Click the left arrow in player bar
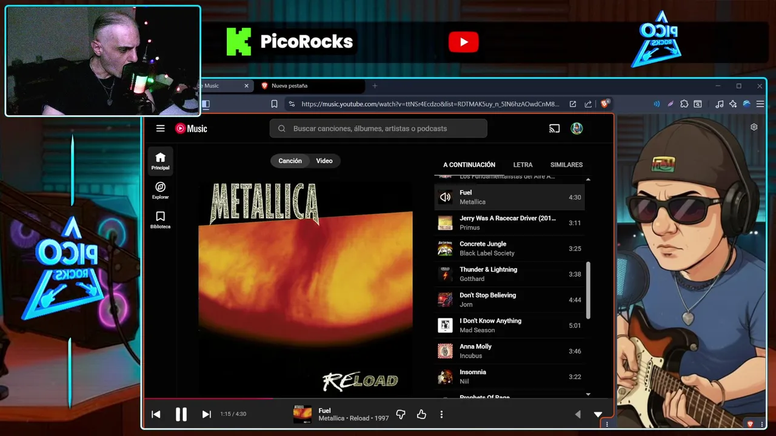 pos(577,414)
